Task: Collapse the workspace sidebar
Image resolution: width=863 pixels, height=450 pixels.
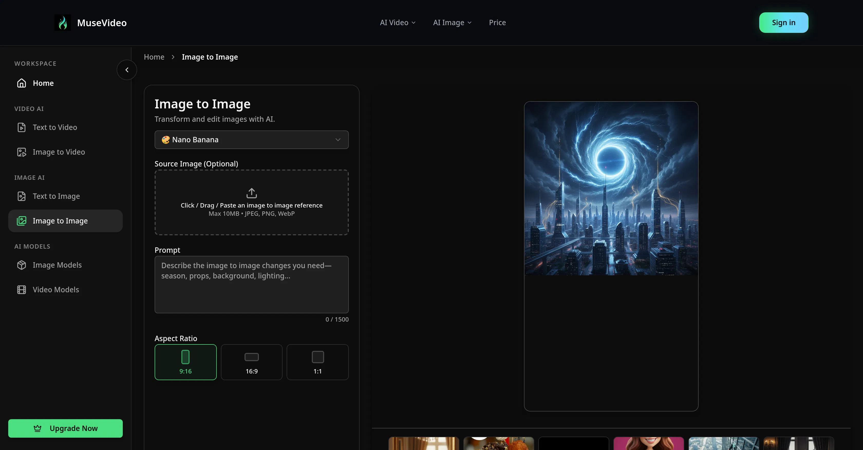Action: click(x=127, y=70)
